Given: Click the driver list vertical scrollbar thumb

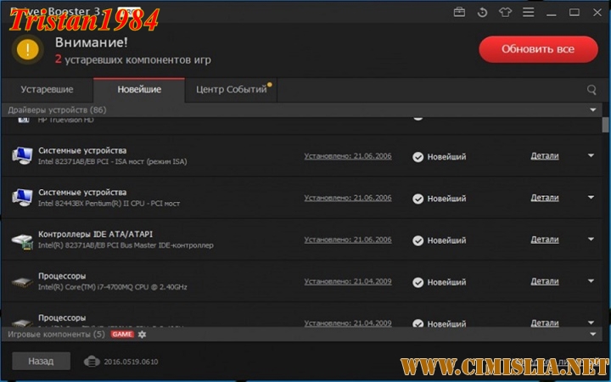Looking at the screenshot, I should (x=605, y=125).
